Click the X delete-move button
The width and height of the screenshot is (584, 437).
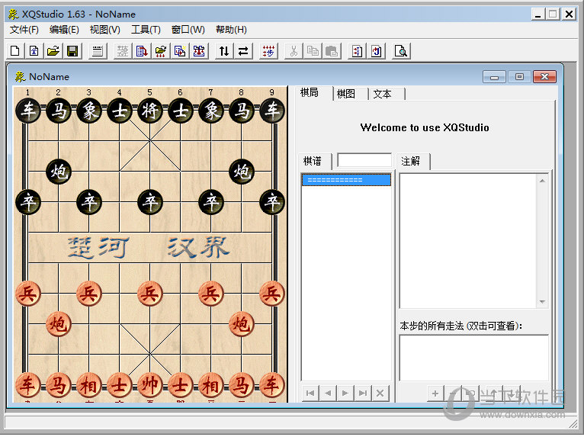[x=380, y=393]
